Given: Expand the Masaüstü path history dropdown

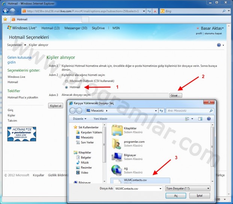Looking at the screenshot, I should (x=156, y=111).
